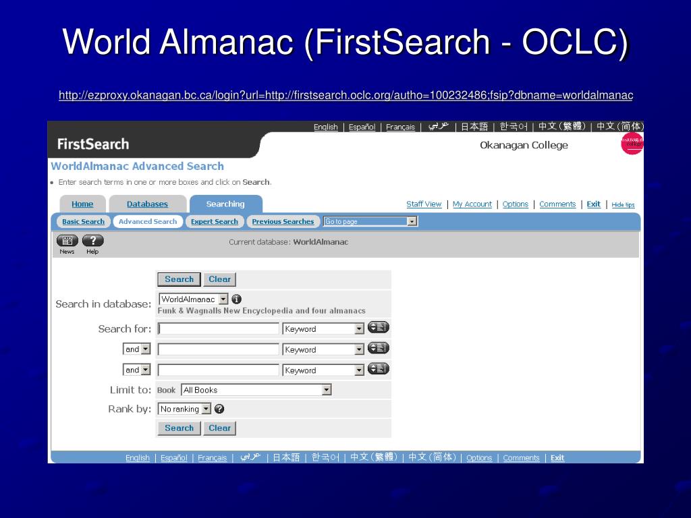Switch to the Home tab
691x518 pixels.
[x=82, y=204]
